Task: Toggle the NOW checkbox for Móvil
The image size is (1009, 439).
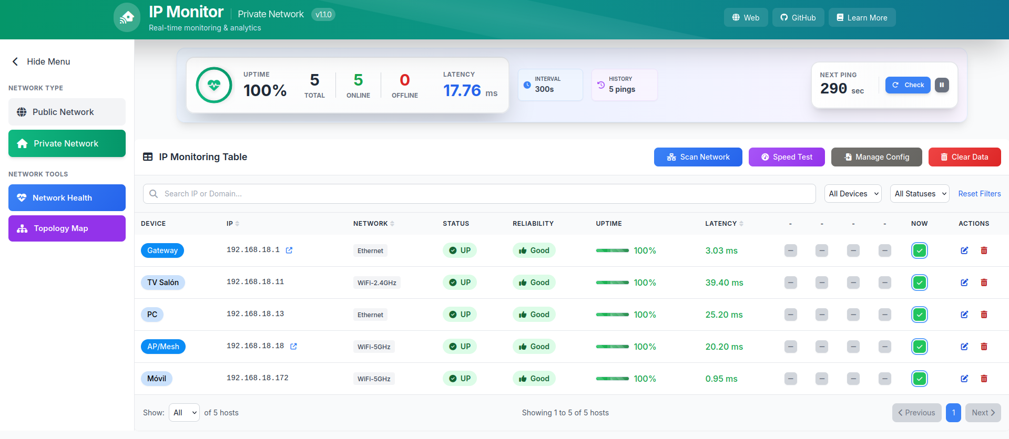Action: tap(919, 379)
